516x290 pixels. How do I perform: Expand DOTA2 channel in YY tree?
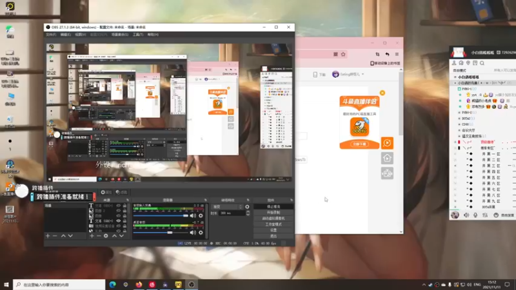tap(459, 119)
